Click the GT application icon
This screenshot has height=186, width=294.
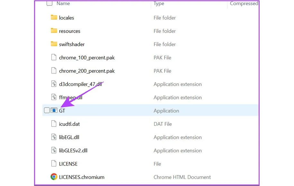pyautogui.click(x=54, y=110)
